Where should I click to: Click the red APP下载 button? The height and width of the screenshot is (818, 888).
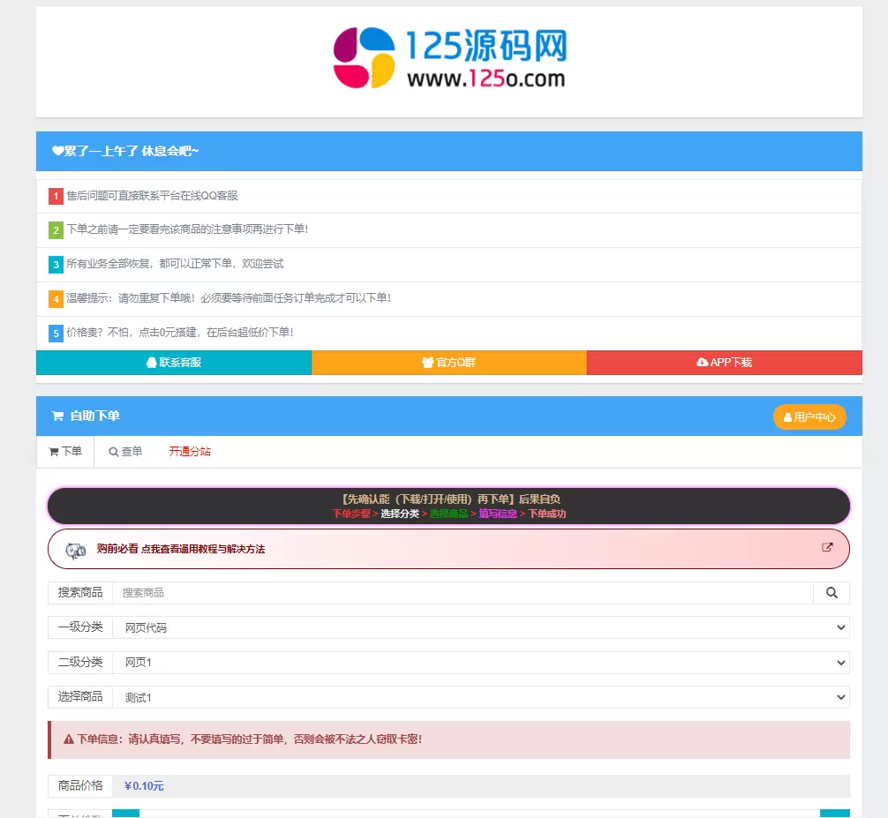coord(724,363)
